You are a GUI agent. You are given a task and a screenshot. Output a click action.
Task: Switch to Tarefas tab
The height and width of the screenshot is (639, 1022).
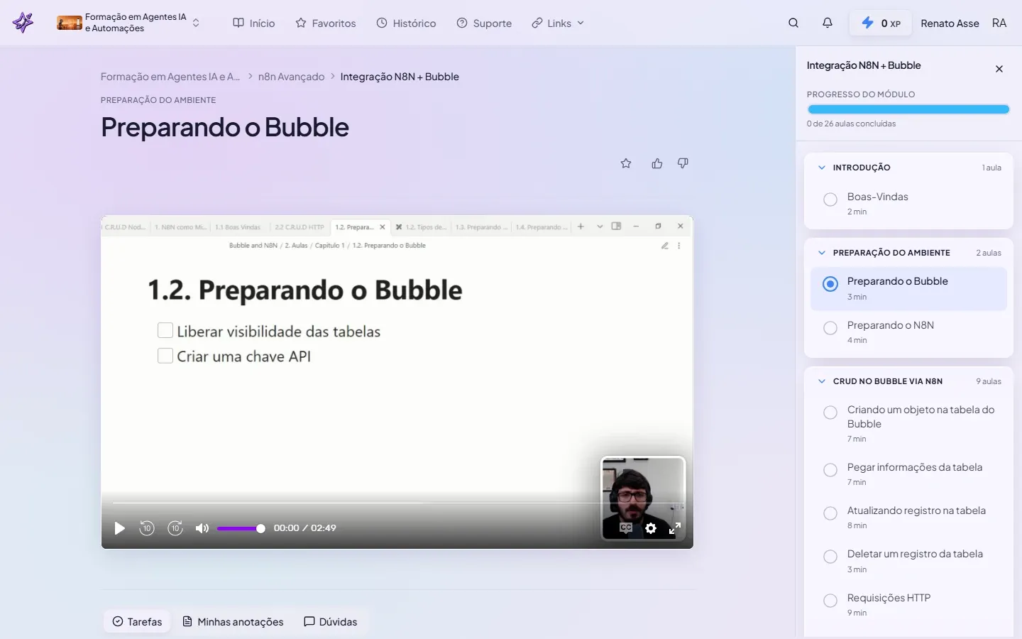(x=138, y=621)
